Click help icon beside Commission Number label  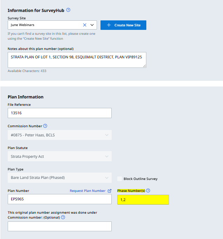tap(45, 126)
